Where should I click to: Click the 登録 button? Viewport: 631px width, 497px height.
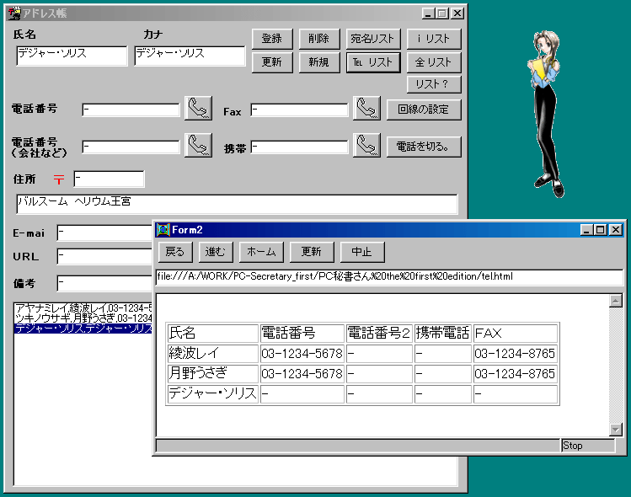point(272,39)
